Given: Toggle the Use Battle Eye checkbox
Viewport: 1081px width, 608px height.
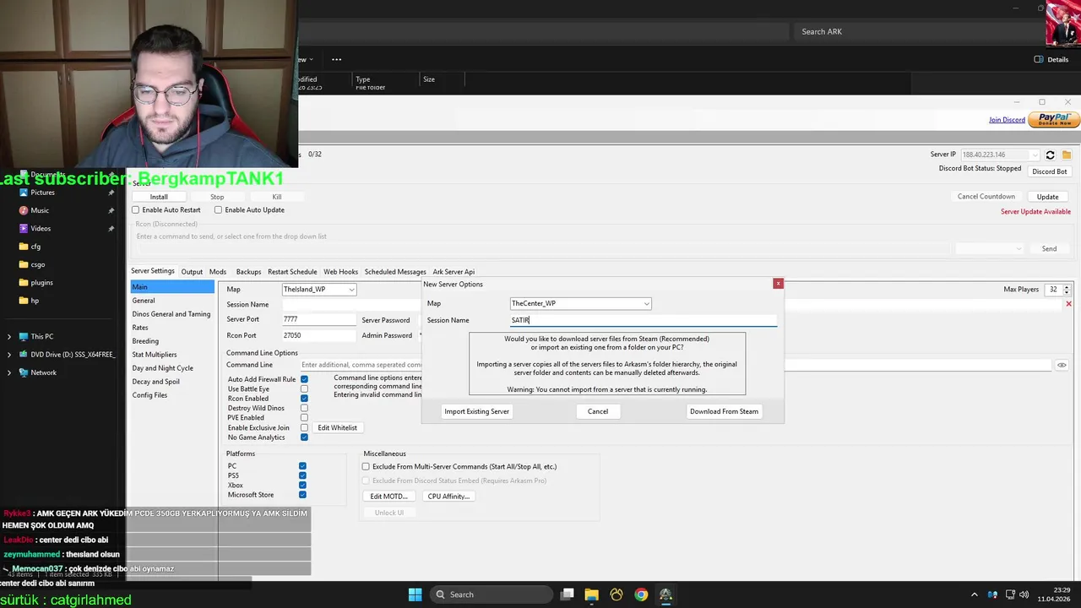Looking at the screenshot, I should (304, 388).
